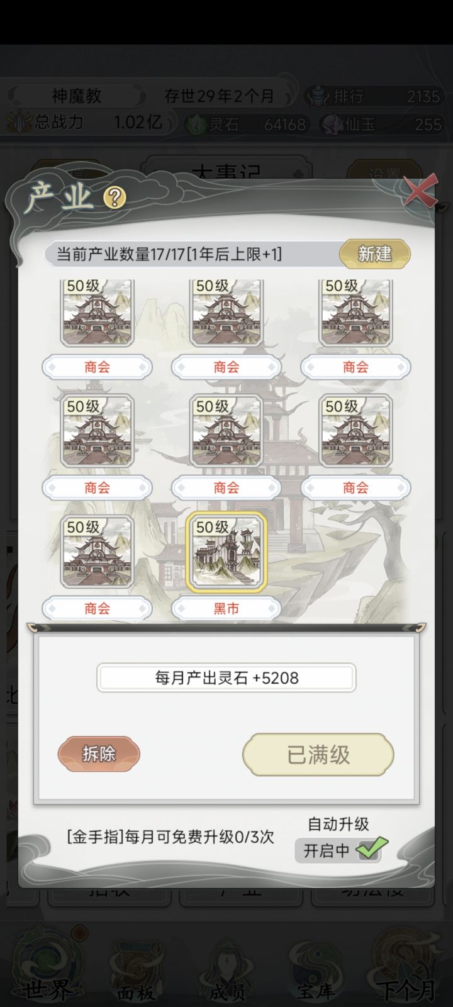Select the right 商会 building in top row
453x1007 pixels.
pos(355,313)
